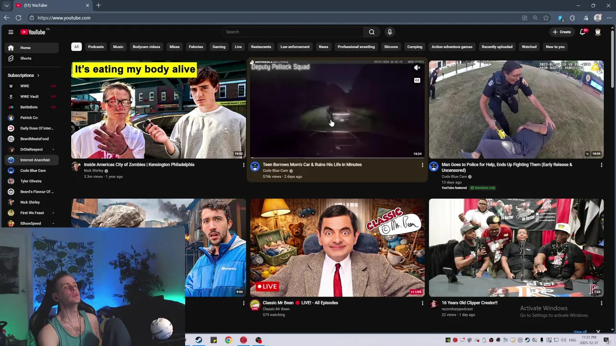Open the title Teen Borrows Mom's Car & Ruins His Life

click(x=312, y=165)
